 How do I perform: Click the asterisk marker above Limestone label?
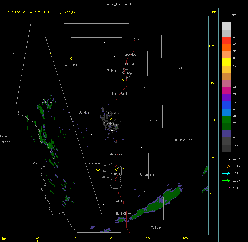pyautogui.click(x=44, y=99)
